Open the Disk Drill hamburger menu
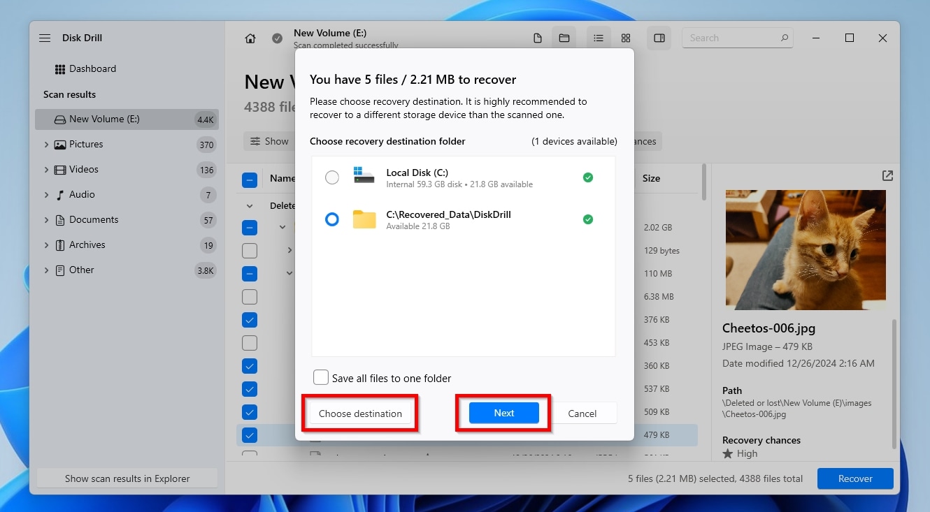The width and height of the screenshot is (930, 512). [45, 38]
